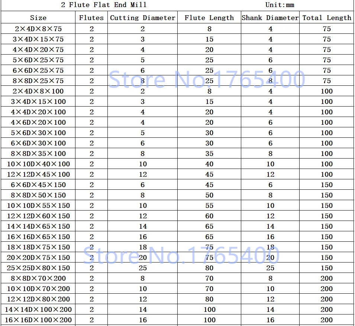355x326 pixels.
Task: Select size cell '12×12D×80×200'
Action: coord(38,299)
